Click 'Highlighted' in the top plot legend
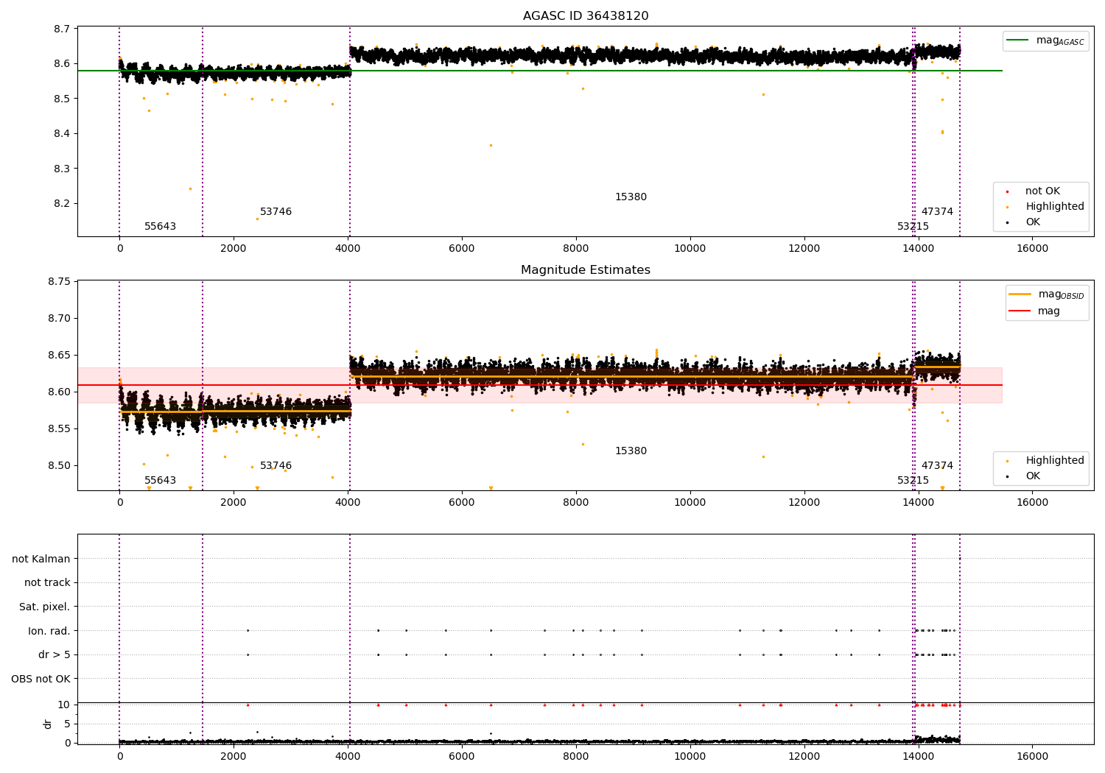 [1055, 207]
